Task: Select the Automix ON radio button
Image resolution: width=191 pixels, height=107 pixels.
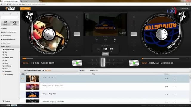Action: (x=98, y=51)
